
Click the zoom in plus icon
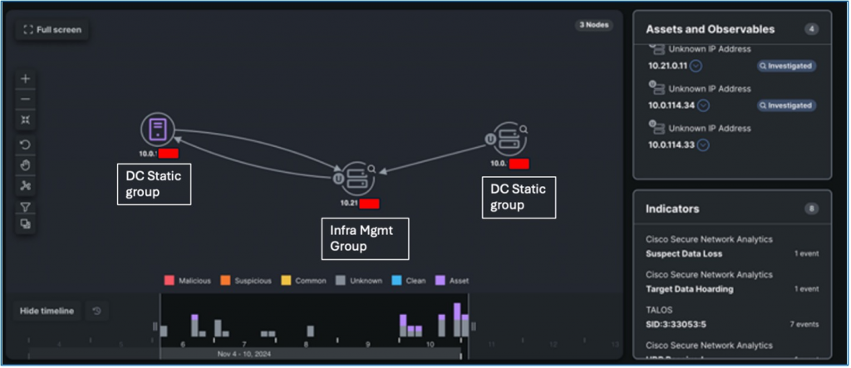pyautogui.click(x=26, y=78)
